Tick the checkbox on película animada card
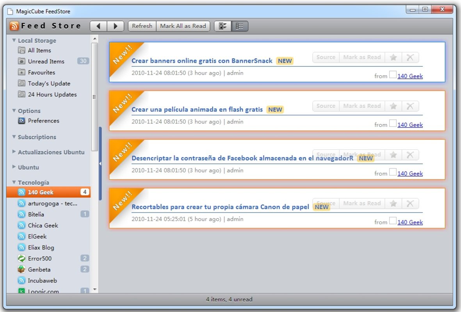461x312 pixels. [x=393, y=123]
